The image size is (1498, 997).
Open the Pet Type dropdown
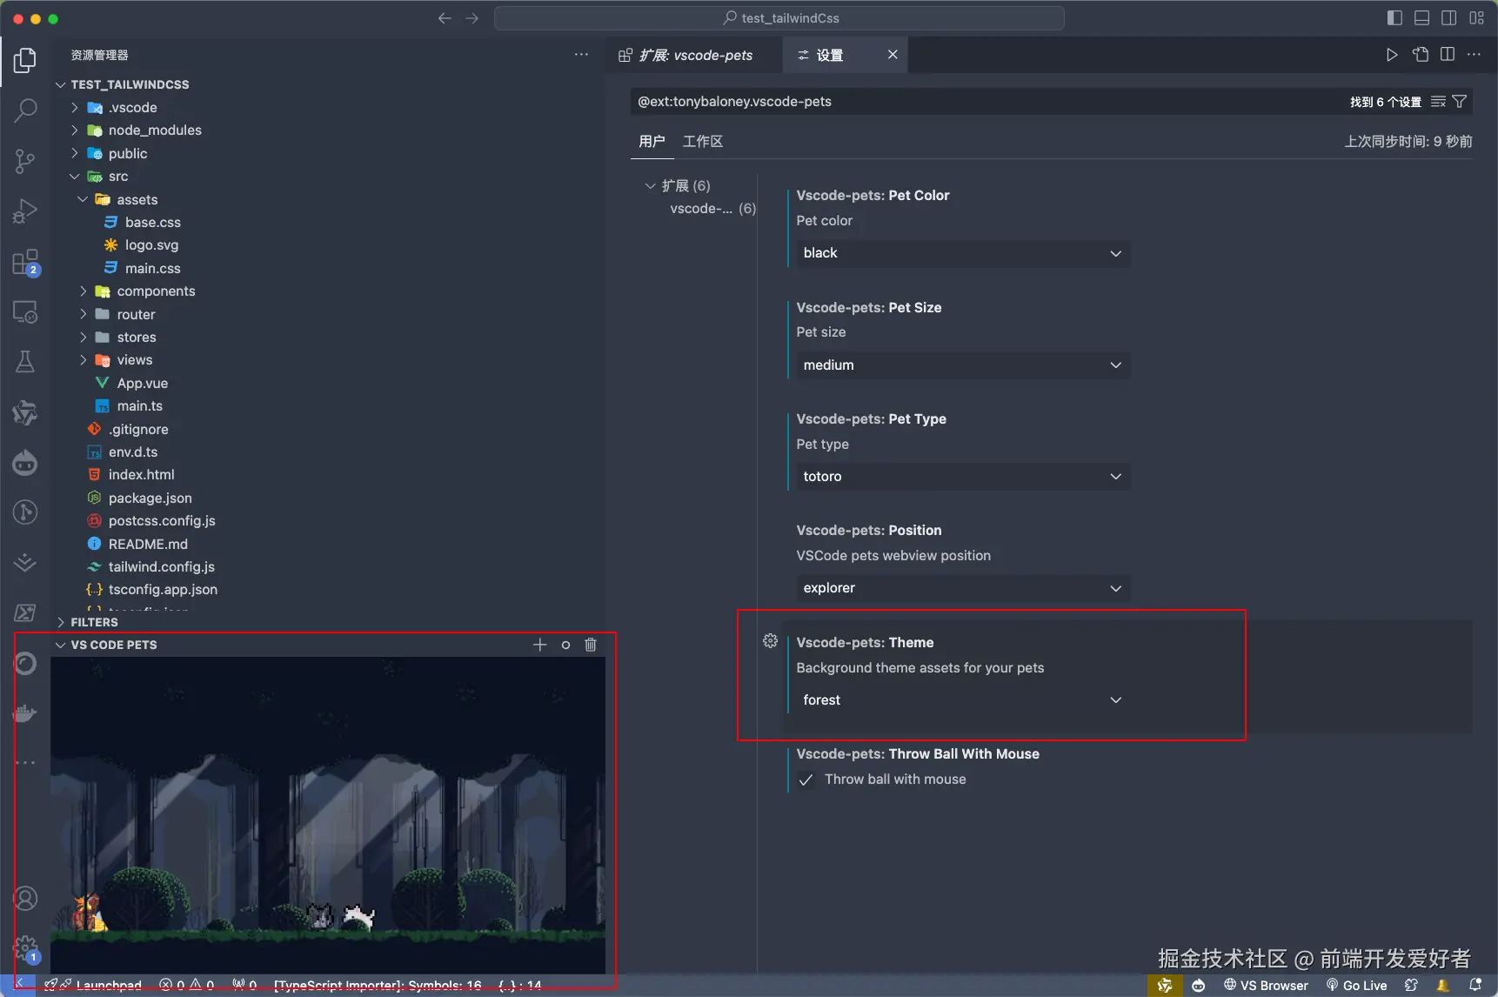(x=963, y=477)
